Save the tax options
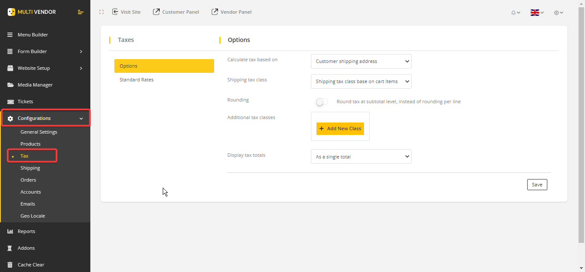 537,185
